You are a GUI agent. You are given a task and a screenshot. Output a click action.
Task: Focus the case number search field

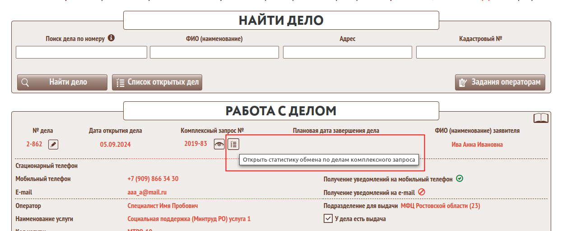[81, 52]
